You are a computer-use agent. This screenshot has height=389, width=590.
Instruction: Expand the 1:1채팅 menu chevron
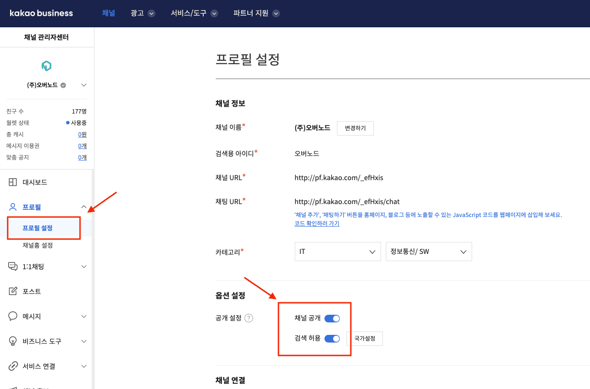pyautogui.click(x=84, y=266)
